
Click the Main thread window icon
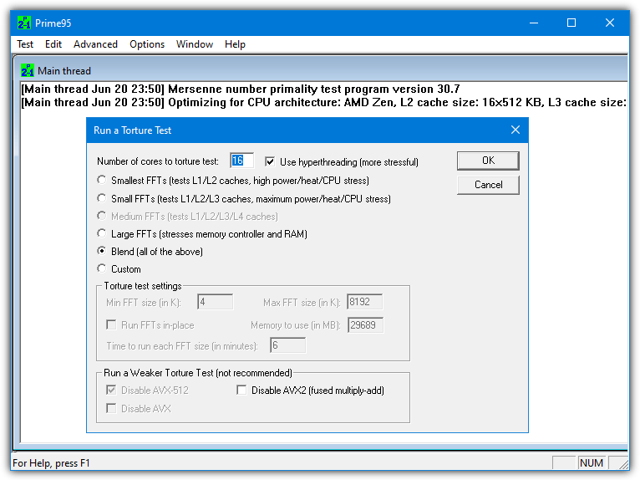(28, 71)
